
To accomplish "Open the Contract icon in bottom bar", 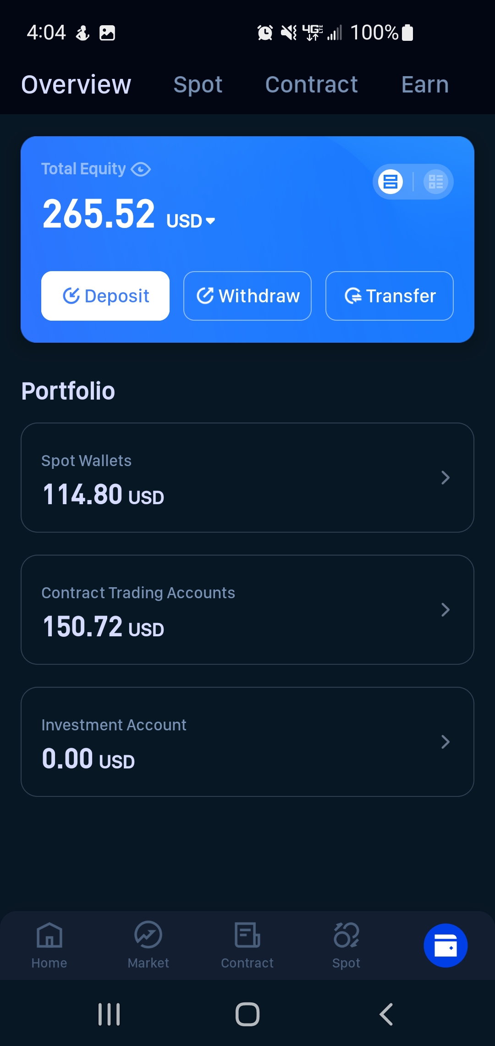I will point(247,935).
